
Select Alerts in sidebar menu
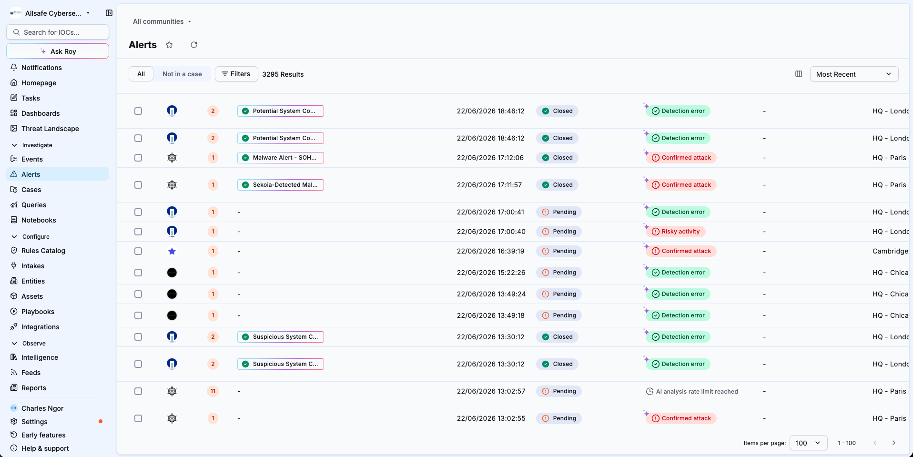[57, 174]
